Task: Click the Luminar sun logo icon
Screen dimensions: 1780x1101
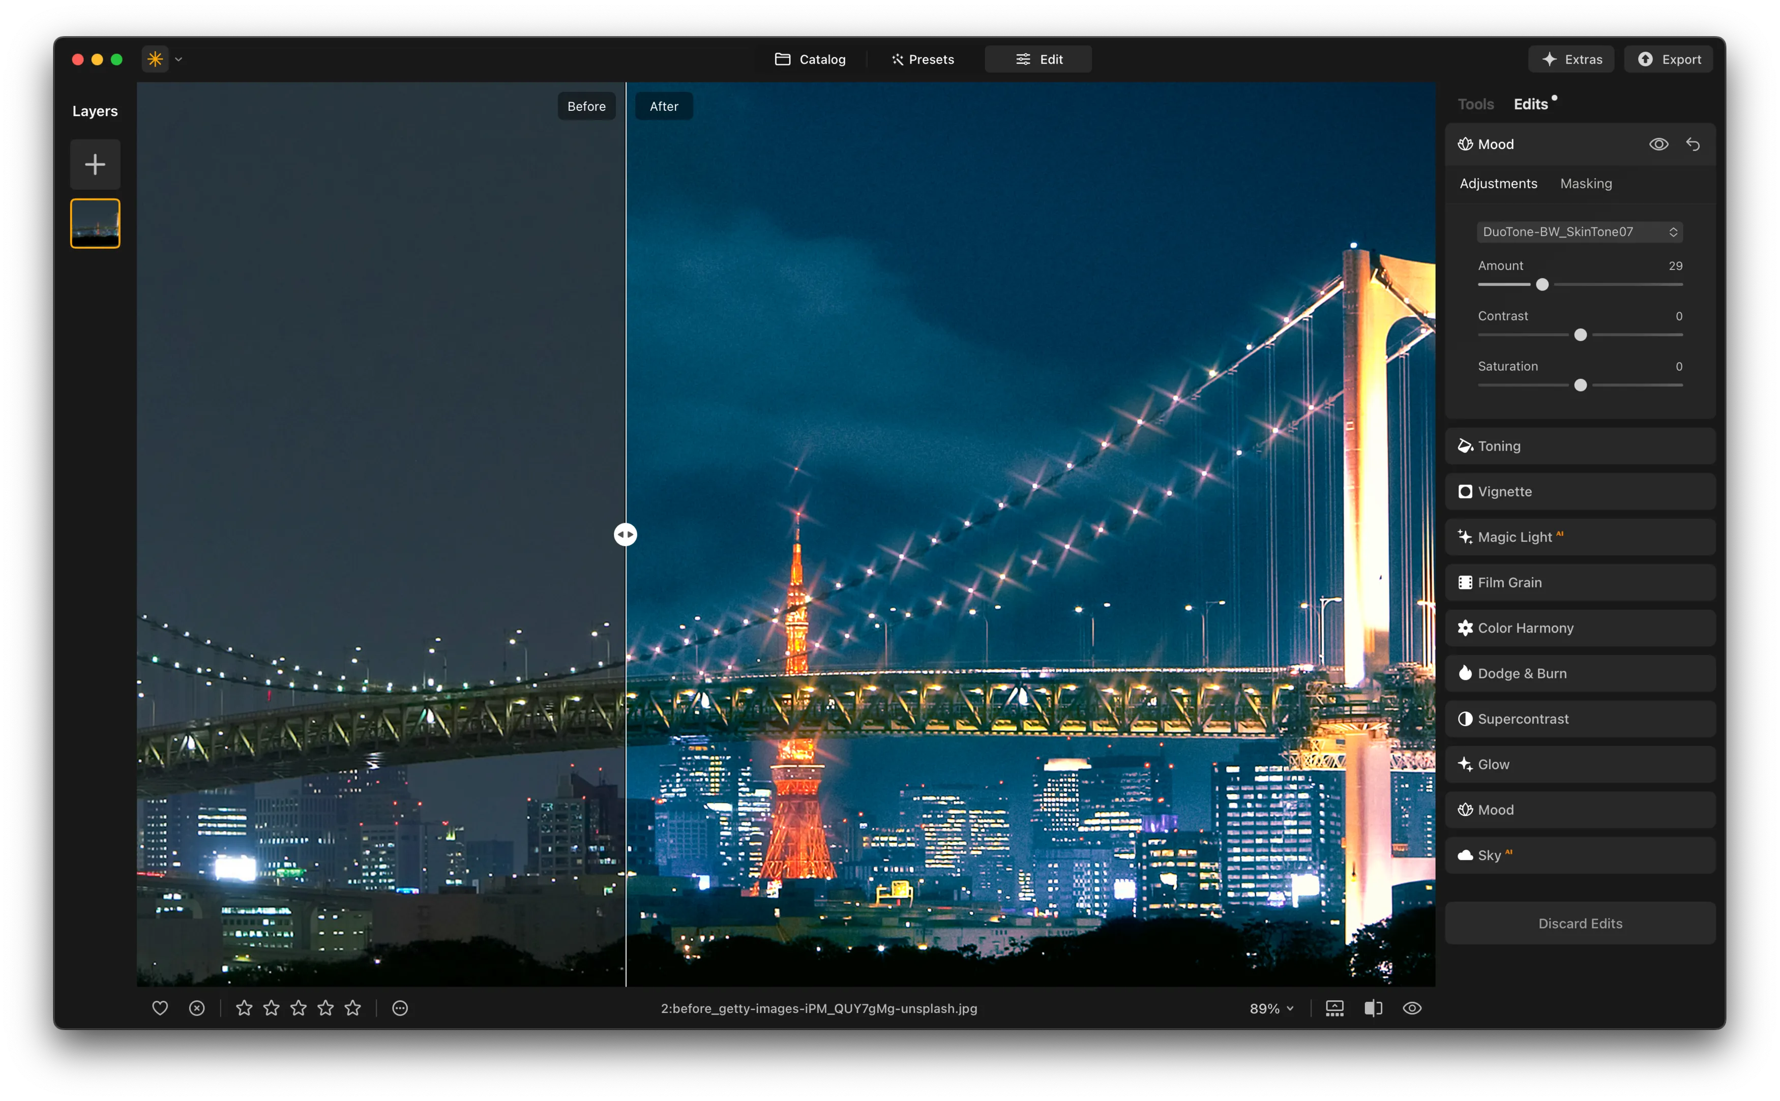Action: coord(155,59)
